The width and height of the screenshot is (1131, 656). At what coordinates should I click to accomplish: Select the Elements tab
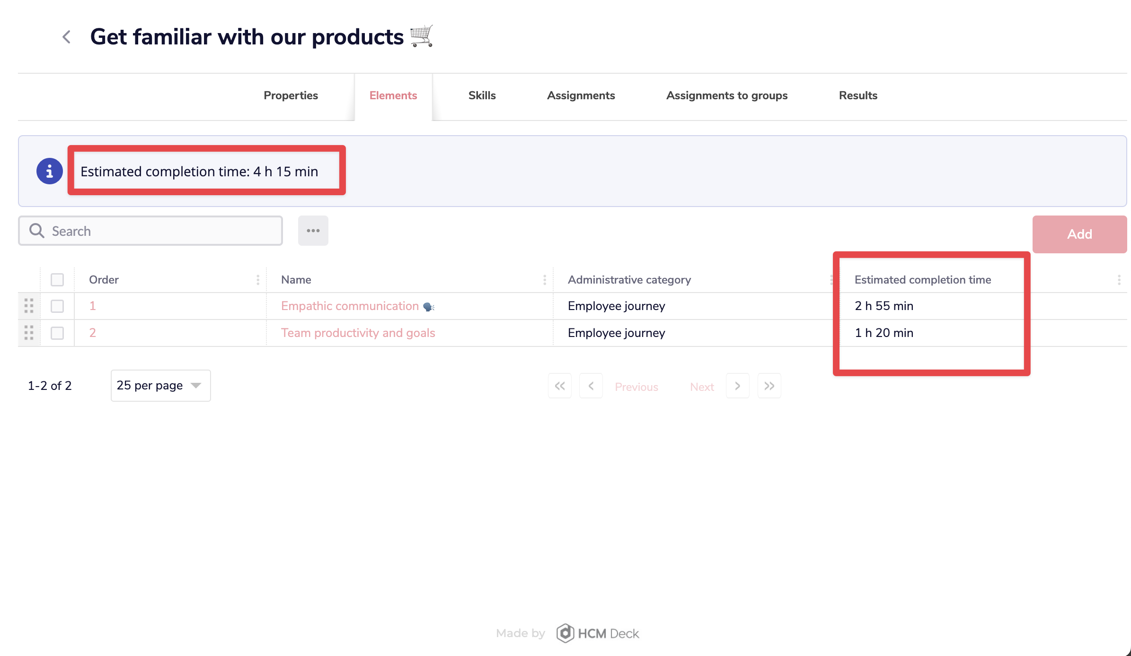point(393,95)
